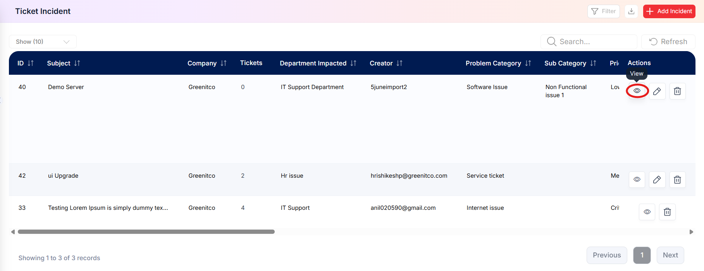
Task: Click the 'Hr issue' department cell
Action: [x=292, y=176]
